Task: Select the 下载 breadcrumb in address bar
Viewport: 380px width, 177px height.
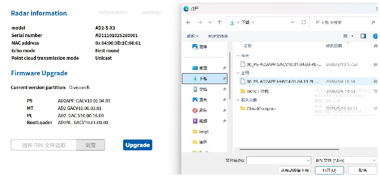Action: click(x=245, y=22)
